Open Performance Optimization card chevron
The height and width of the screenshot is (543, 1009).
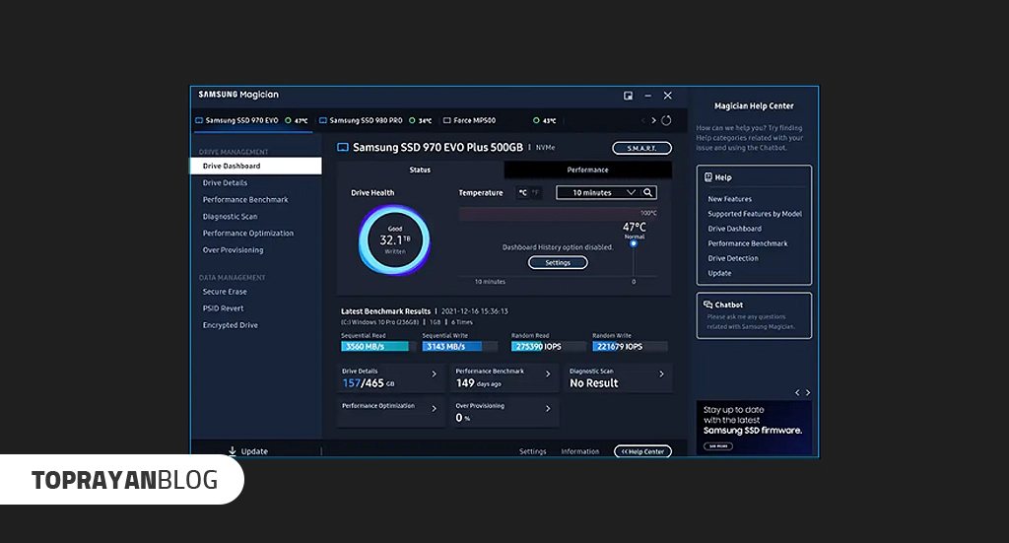pyautogui.click(x=434, y=409)
